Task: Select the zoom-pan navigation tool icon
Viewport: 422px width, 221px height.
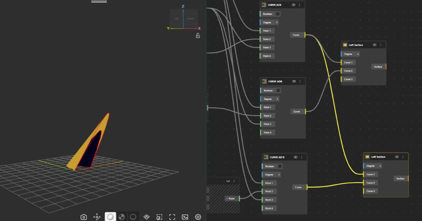Action: click(97, 217)
